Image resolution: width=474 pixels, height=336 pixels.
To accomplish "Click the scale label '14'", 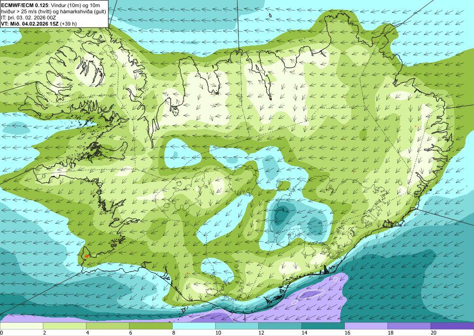I will (x=304, y=333).
